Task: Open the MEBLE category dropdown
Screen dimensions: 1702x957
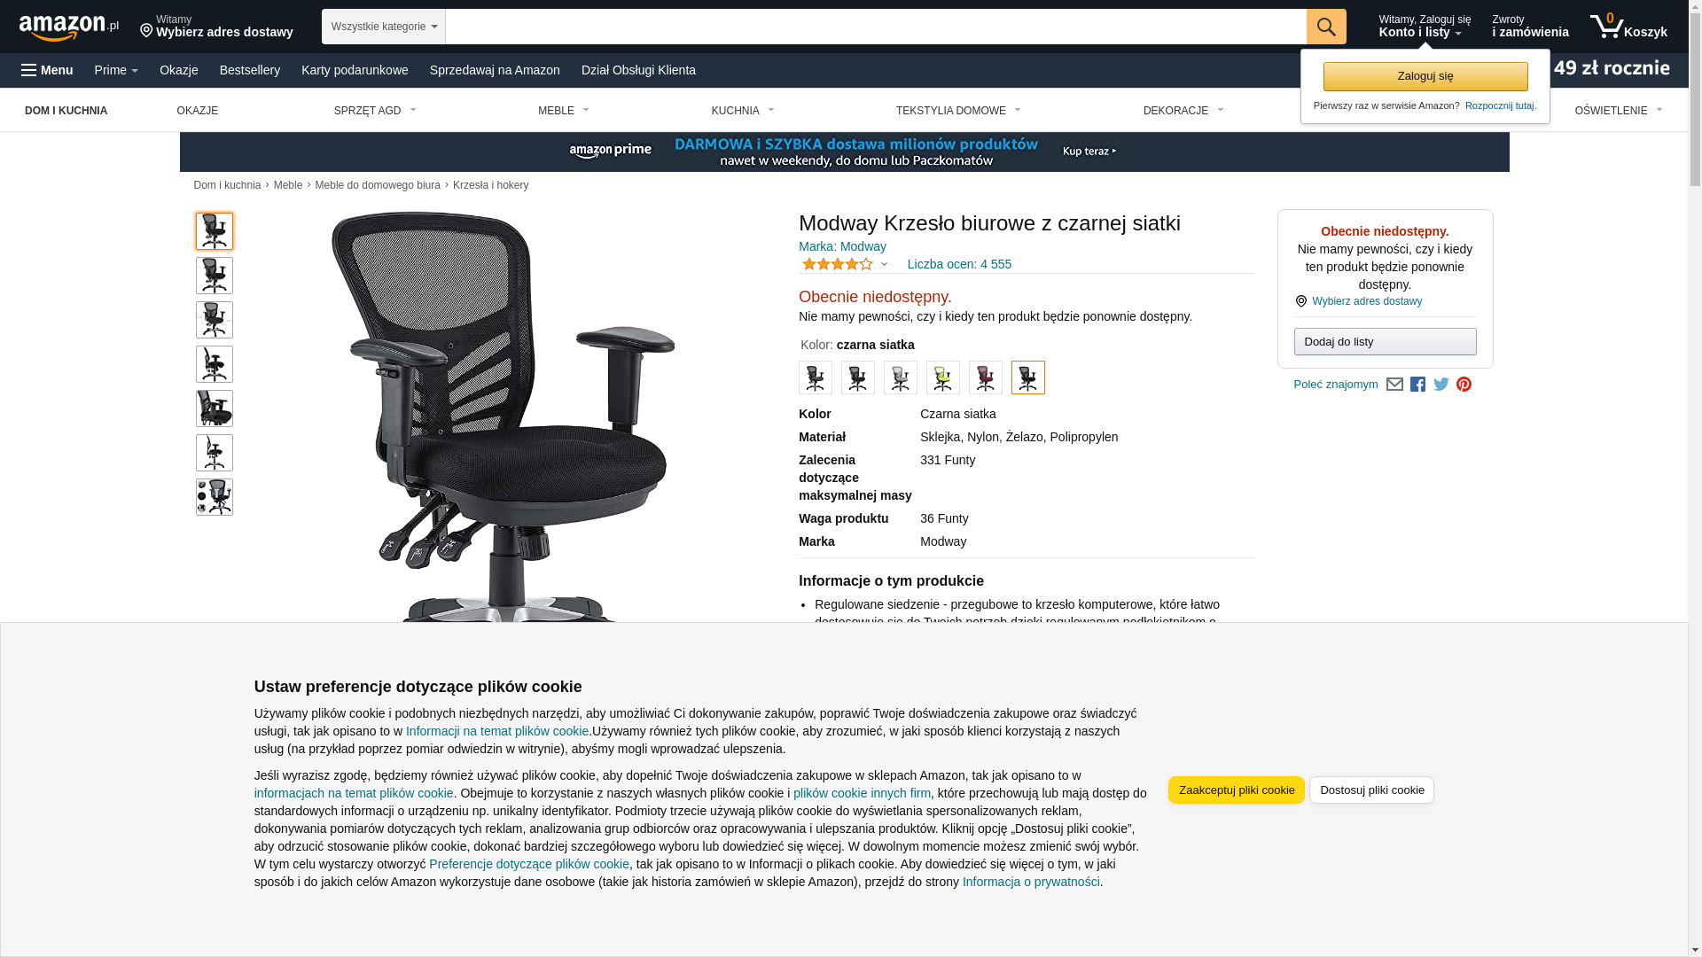Action: [x=564, y=111]
